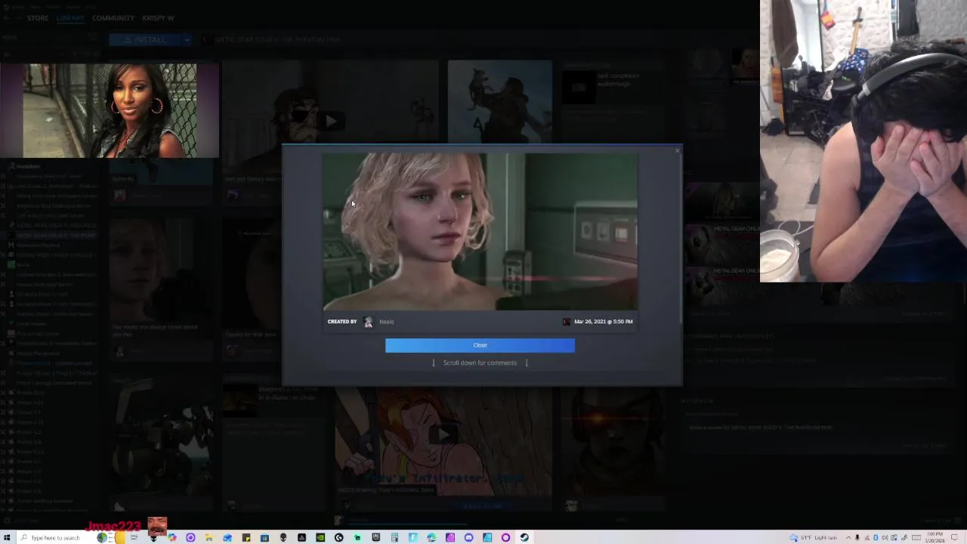Open Discord from the taskbar
Viewport: 967px width, 544px height.
point(468,537)
